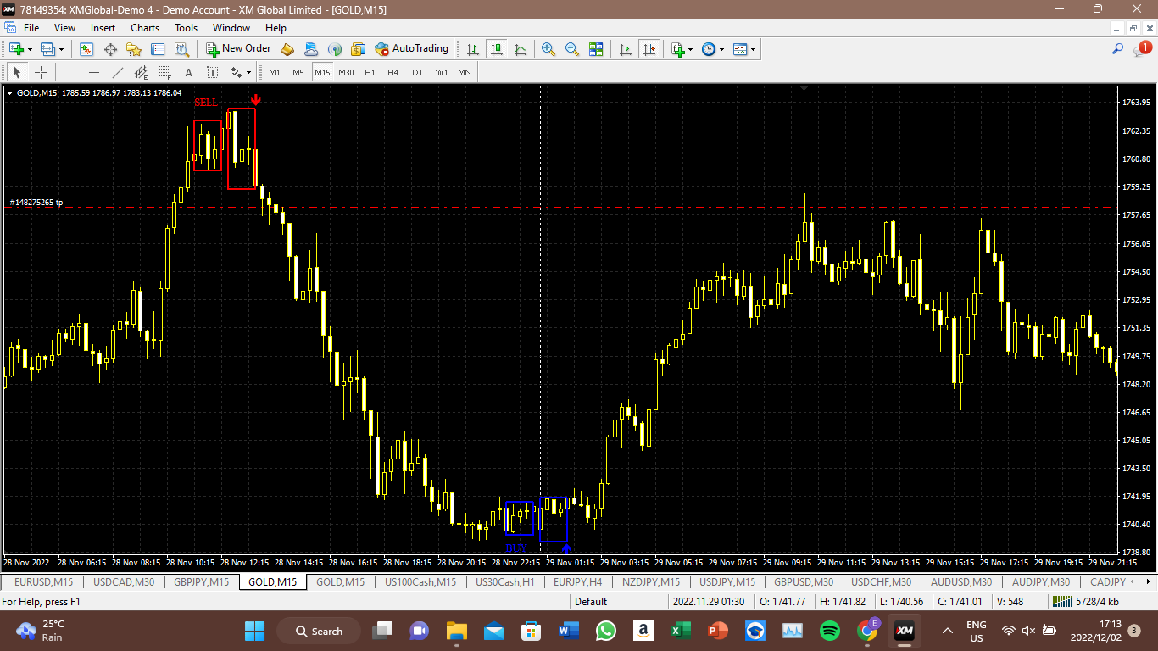Tile chart windows using the grid icon
This screenshot has height=651, width=1158.
coord(596,49)
